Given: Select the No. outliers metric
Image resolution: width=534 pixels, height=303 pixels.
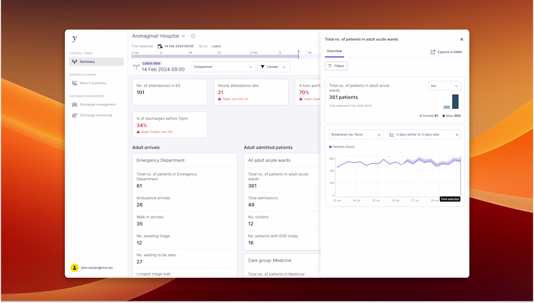Looking at the screenshot, I should (284, 221).
